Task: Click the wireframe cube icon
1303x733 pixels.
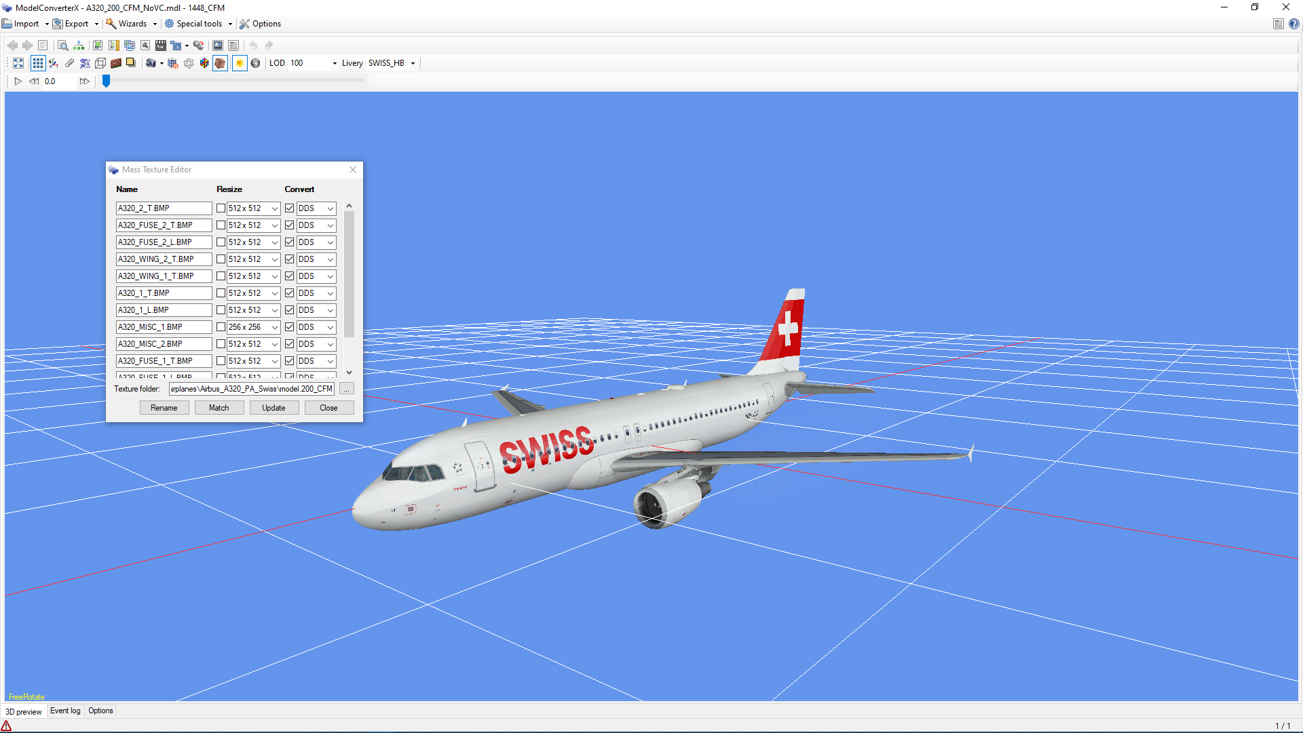Action: point(100,63)
